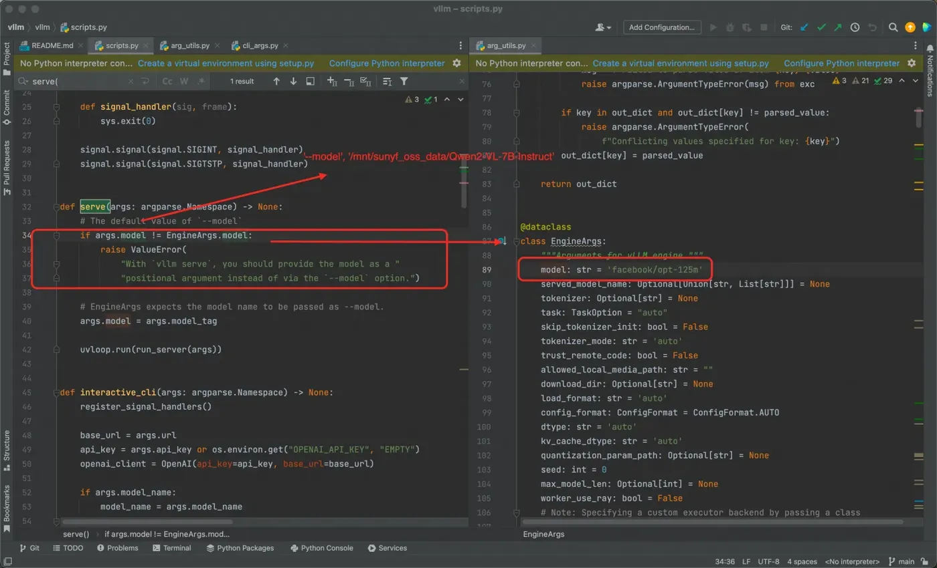Screen dimensions: 937x568
Task: Toggle tool window quick-access button bottom-left
Action: pos(7,560)
